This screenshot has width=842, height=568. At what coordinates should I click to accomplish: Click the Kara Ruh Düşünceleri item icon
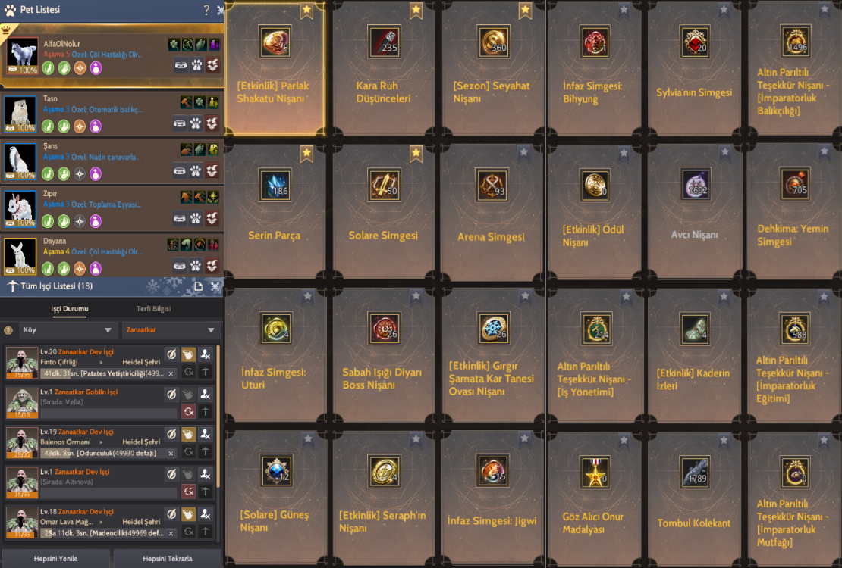[x=384, y=42]
